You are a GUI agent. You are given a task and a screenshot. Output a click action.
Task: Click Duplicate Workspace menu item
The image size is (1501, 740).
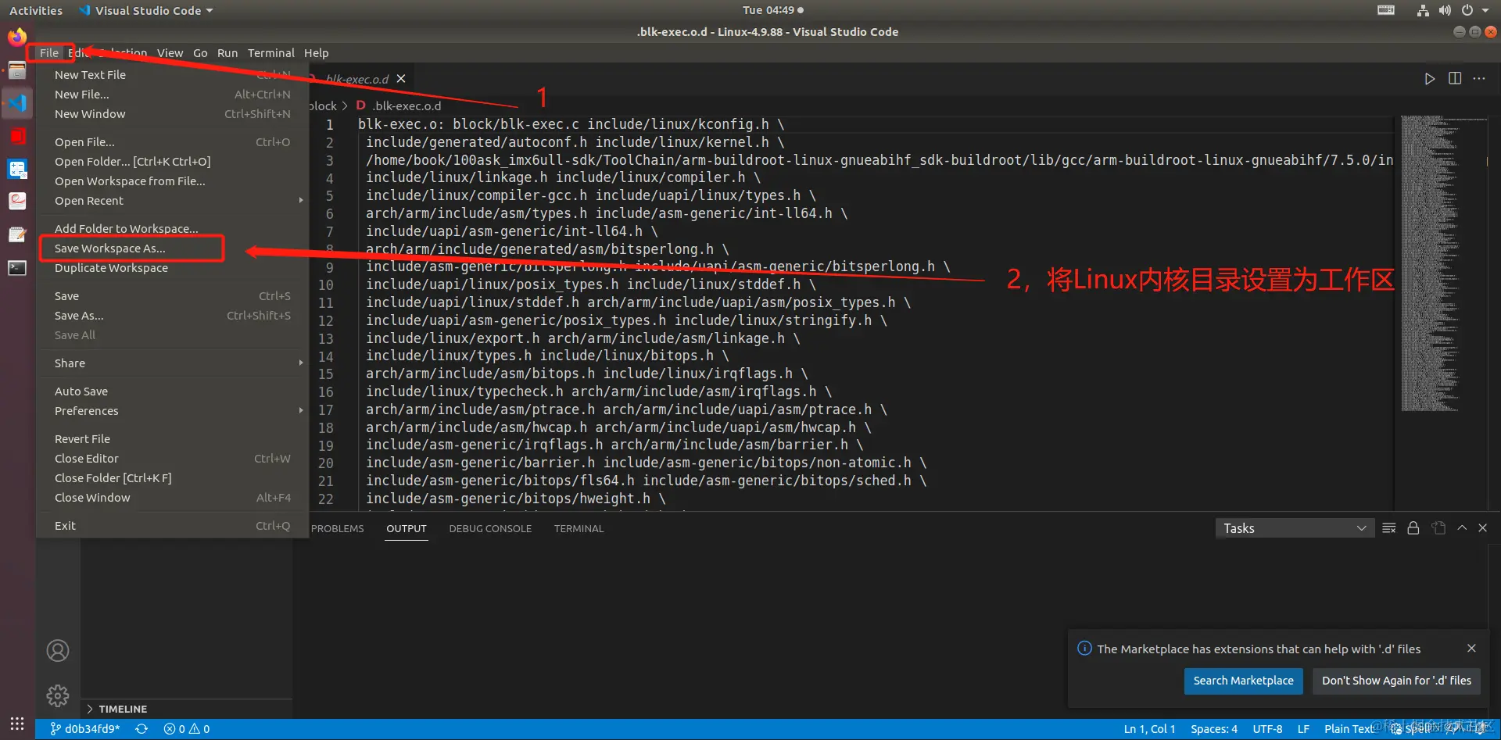tap(173, 268)
